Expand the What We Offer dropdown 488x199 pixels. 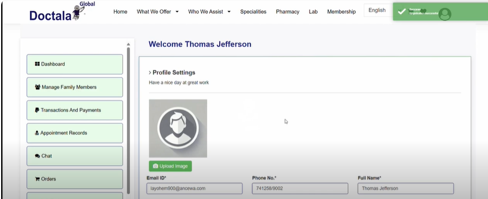coord(157,12)
